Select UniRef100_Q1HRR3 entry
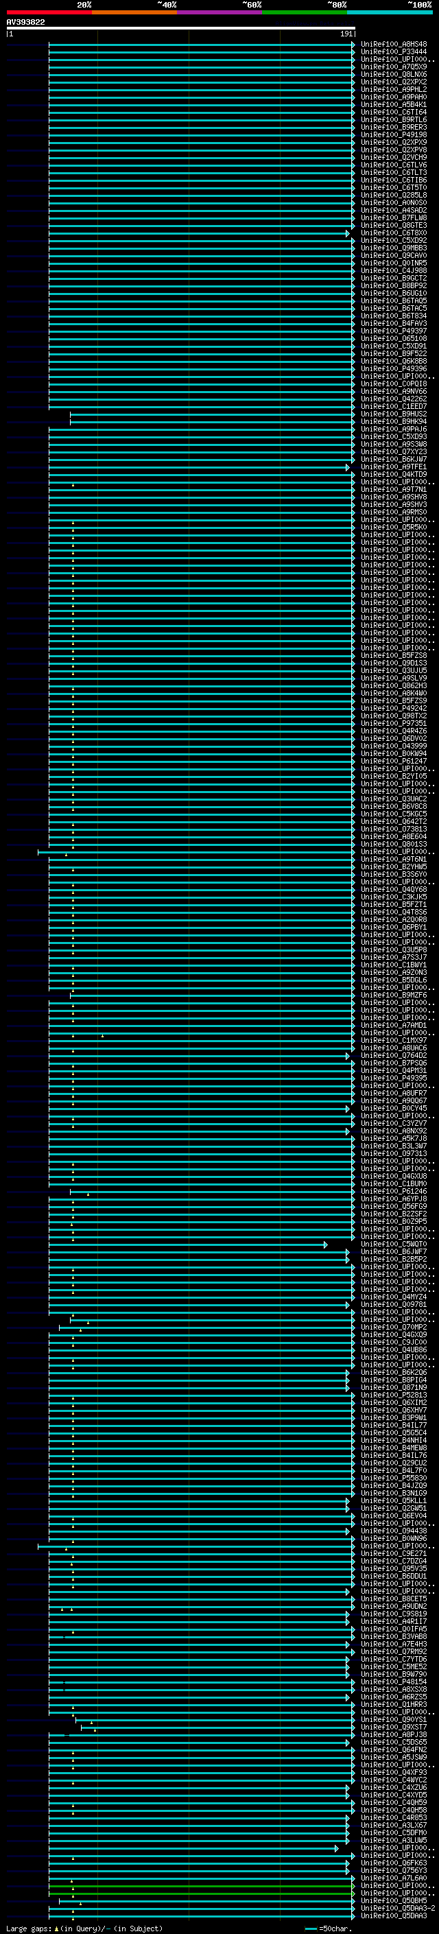The width and height of the screenshot is (439, 1934). tap(394, 1704)
